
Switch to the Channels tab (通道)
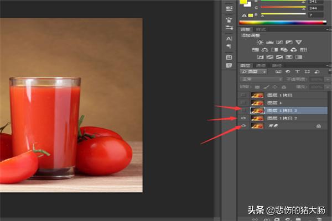coord(260,65)
